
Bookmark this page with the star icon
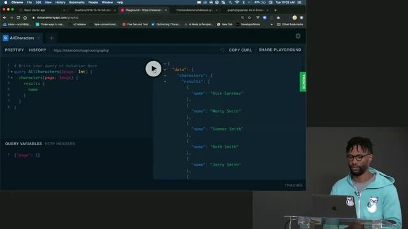249,18
